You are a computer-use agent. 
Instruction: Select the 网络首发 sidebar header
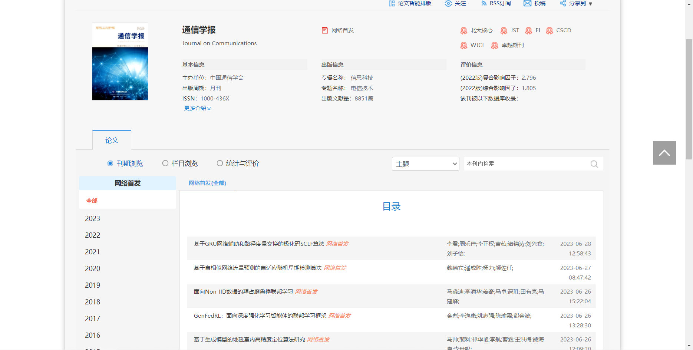click(128, 183)
